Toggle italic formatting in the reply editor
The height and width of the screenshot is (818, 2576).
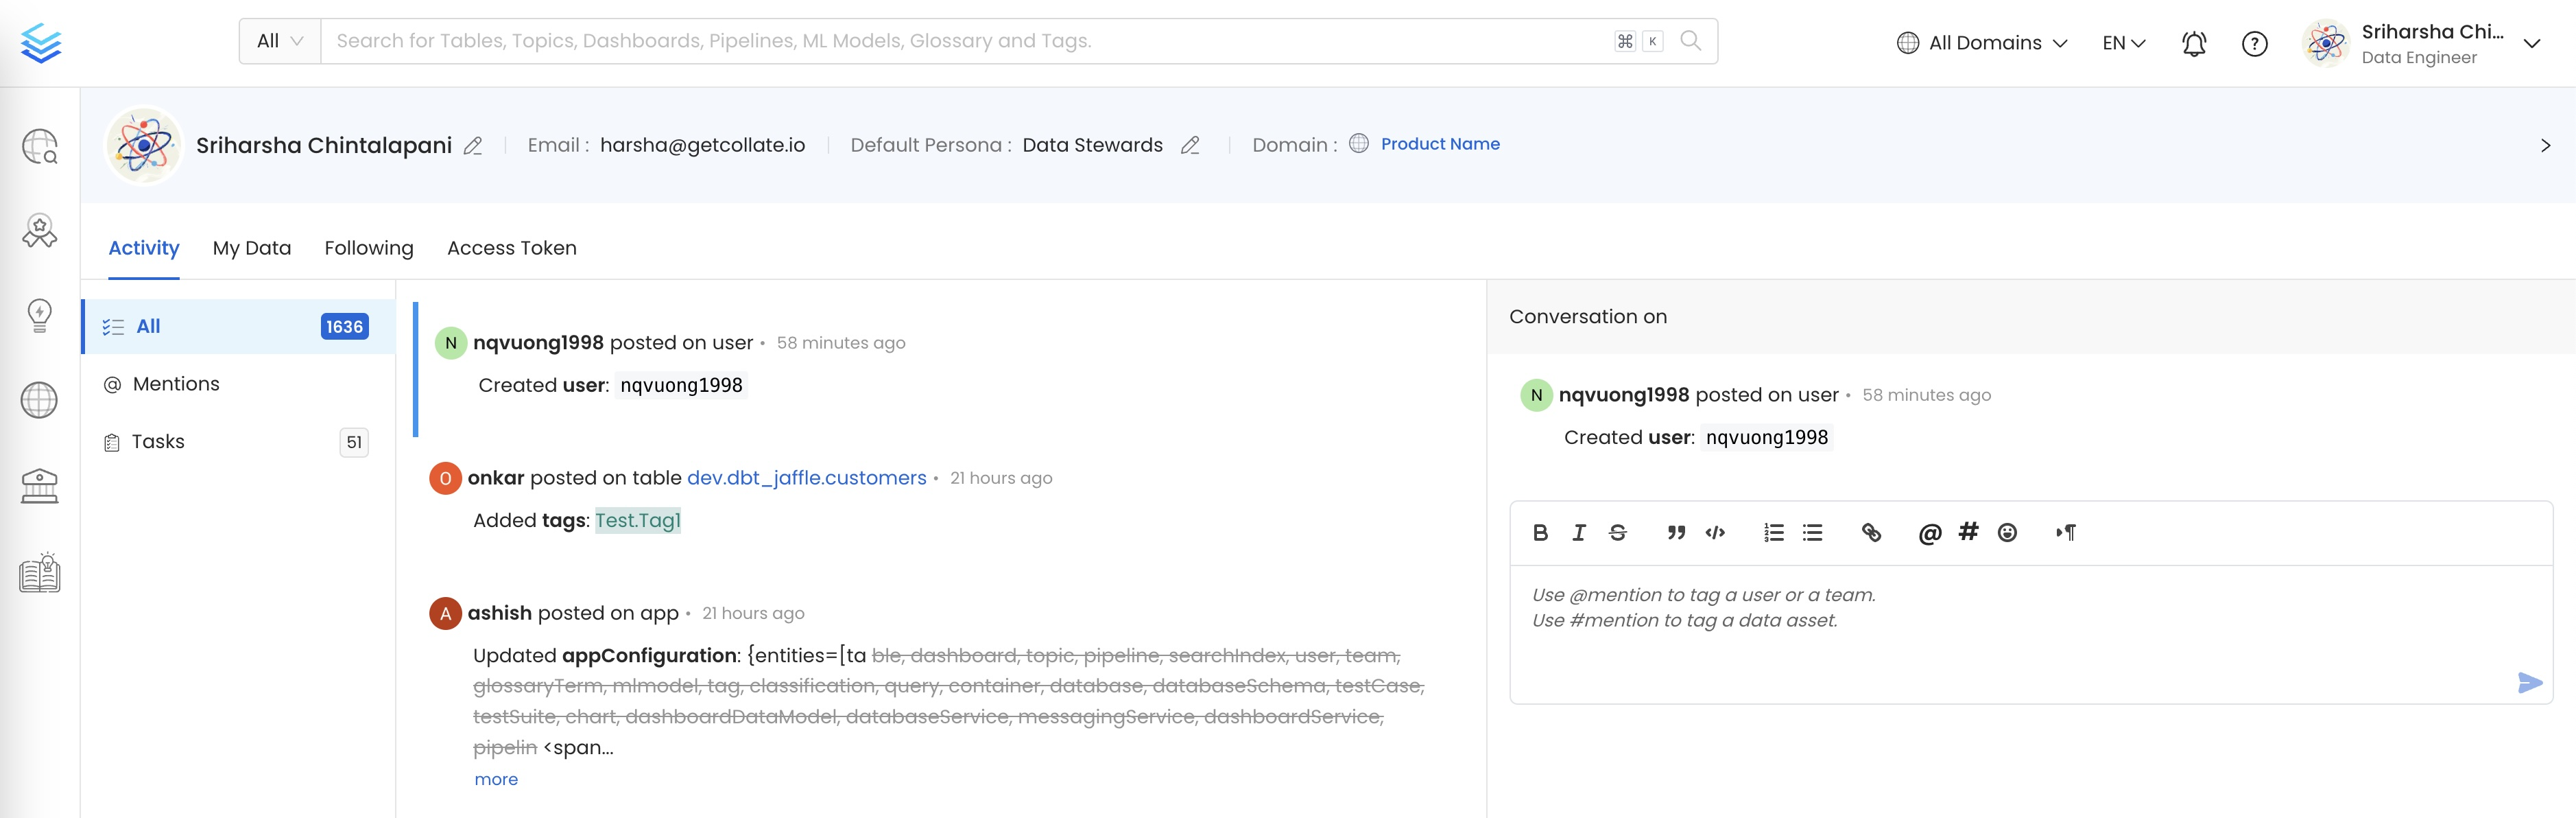pos(1579,533)
